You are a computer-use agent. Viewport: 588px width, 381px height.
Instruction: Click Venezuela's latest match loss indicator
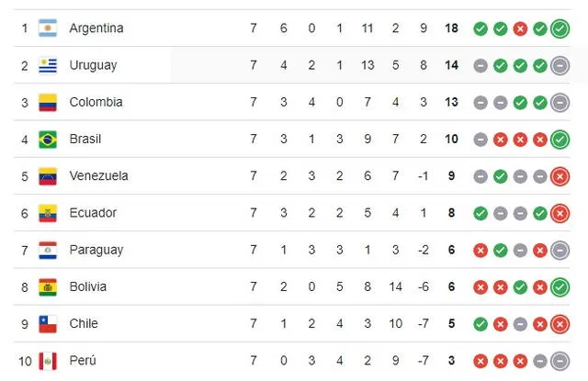[560, 176]
